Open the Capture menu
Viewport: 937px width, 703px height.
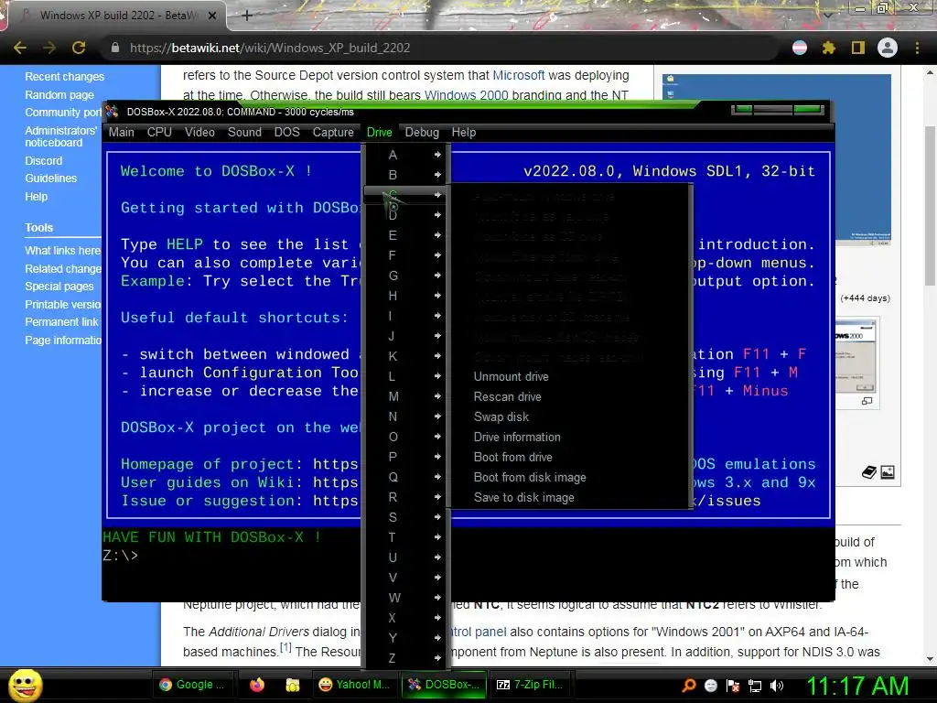click(x=333, y=132)
